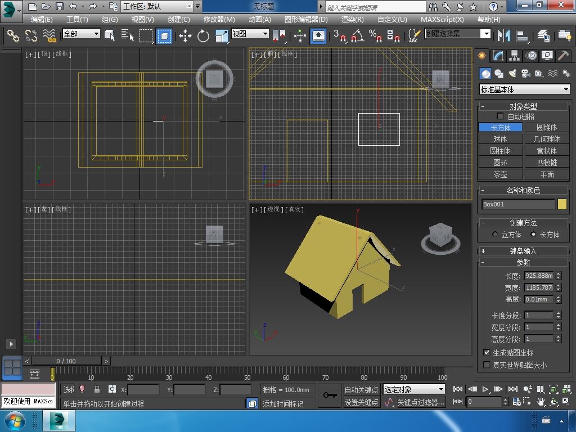Enable the 自动栅格 checkbox
This screenshot has width=576, height=432.
[x=500, y=116]
